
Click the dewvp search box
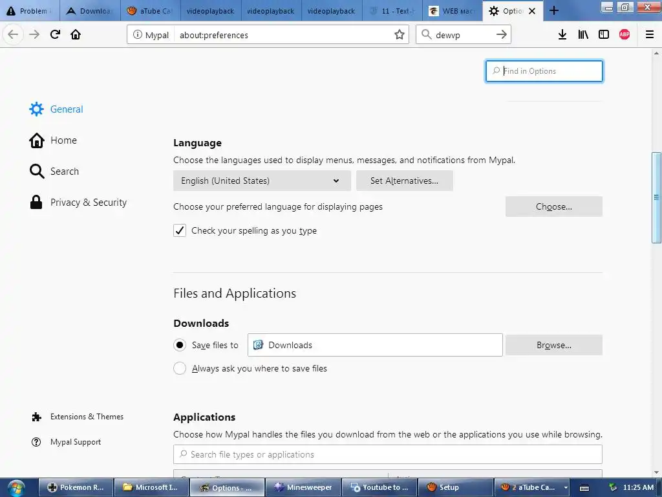point(464,35)
